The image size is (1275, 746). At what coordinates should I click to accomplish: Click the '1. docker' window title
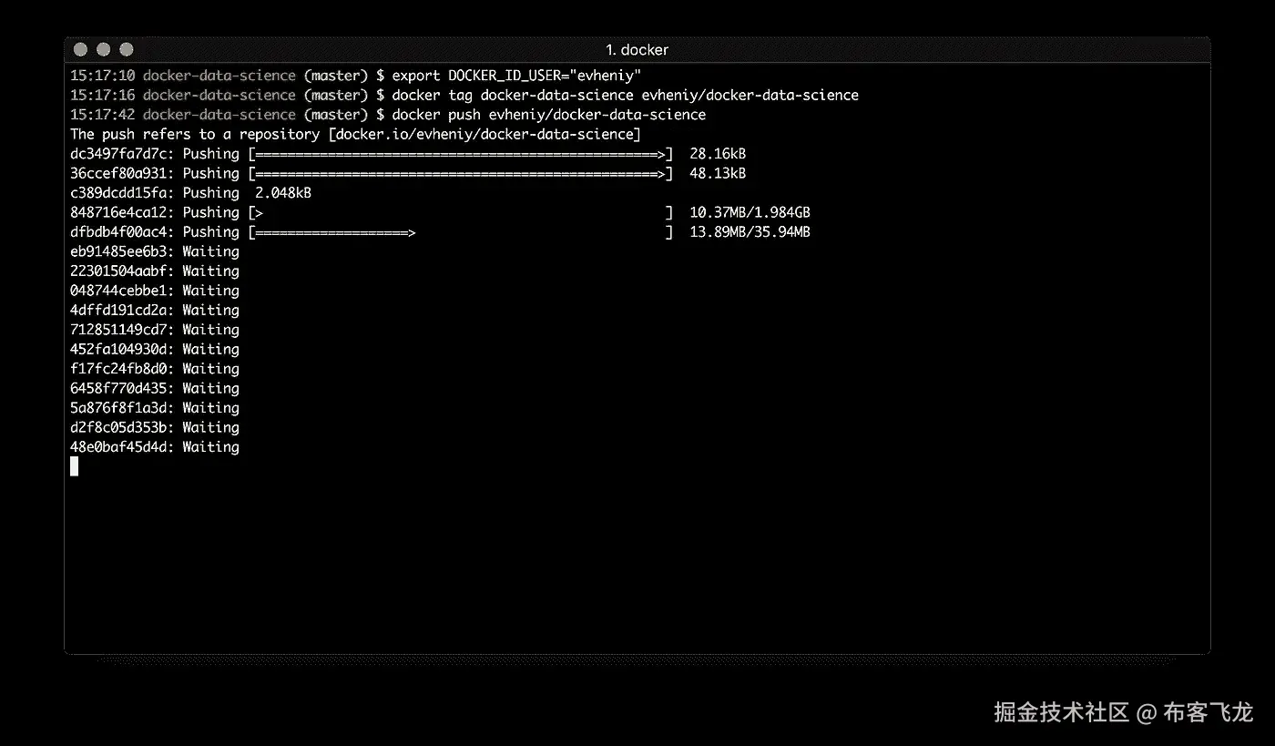pos(637,49)
